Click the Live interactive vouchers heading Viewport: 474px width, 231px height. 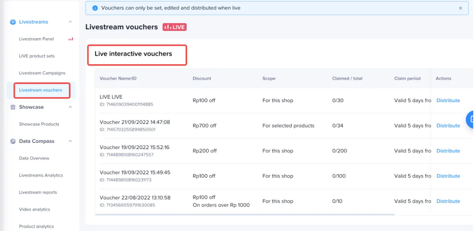pos(133,54)
